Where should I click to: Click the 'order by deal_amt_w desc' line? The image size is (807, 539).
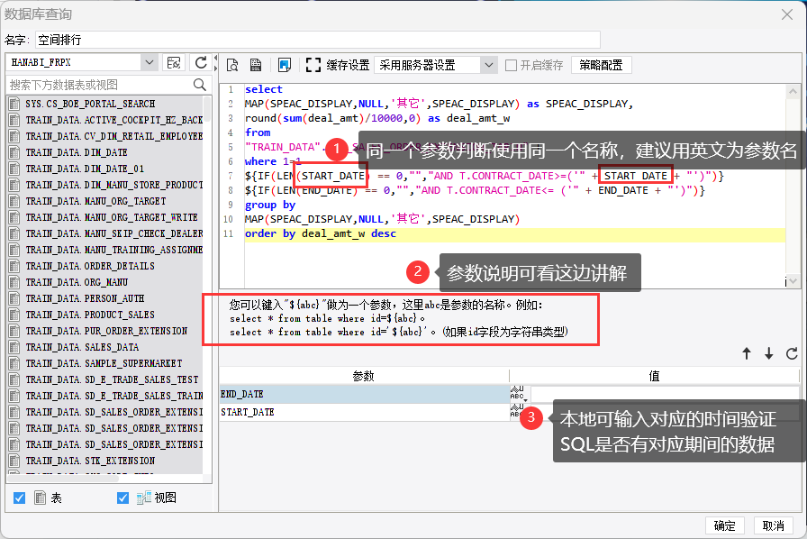click(x=321, y=233)
